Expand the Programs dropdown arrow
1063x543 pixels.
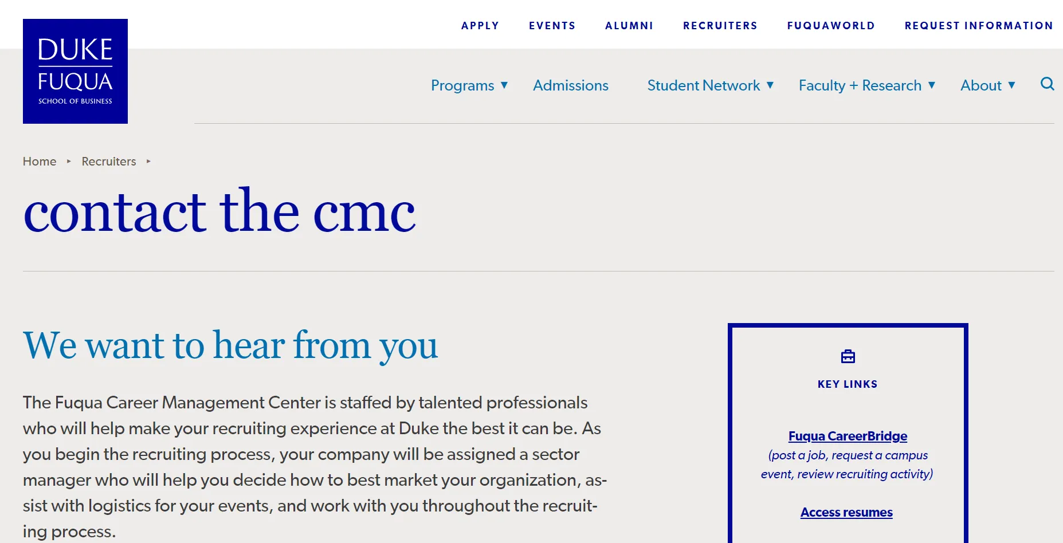coord(504,85)
